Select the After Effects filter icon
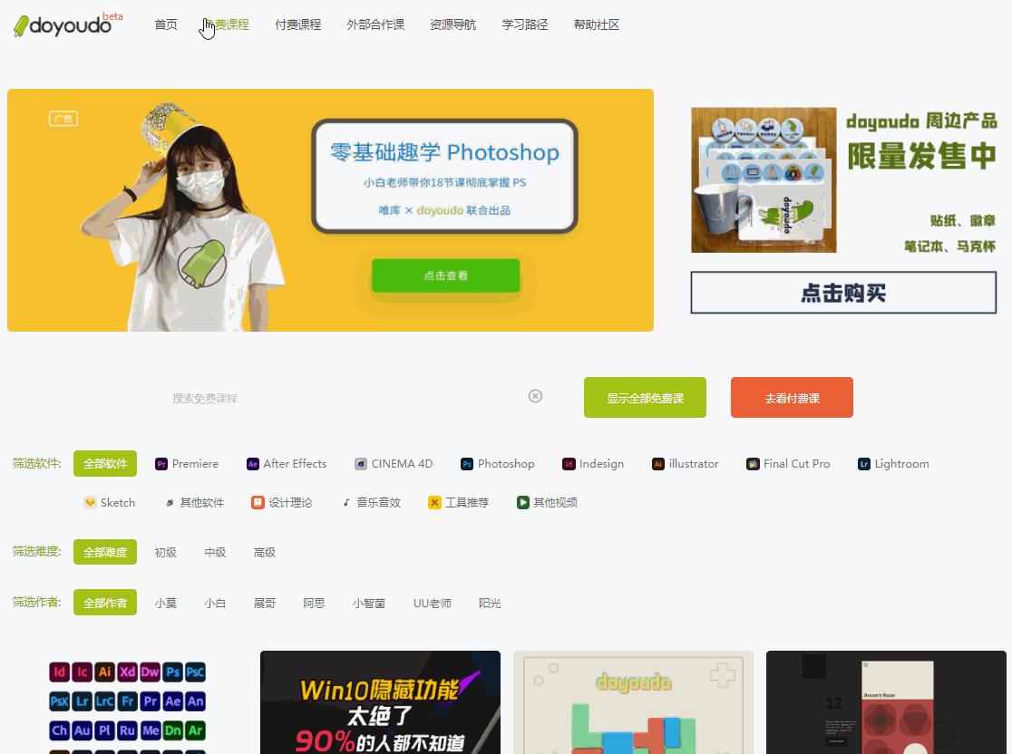The height and width of the screenshot is (754, 1012). coord(252,463)
